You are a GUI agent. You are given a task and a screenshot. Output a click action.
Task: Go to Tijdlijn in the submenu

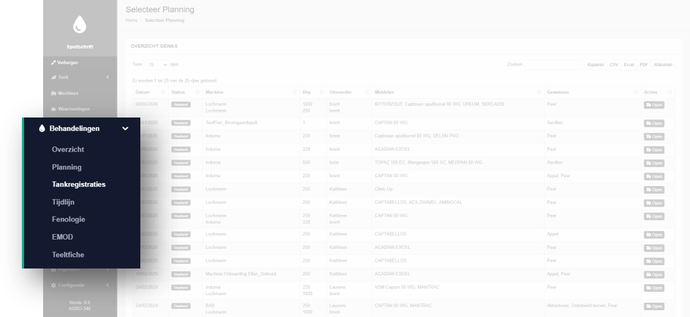click(63, 202)
